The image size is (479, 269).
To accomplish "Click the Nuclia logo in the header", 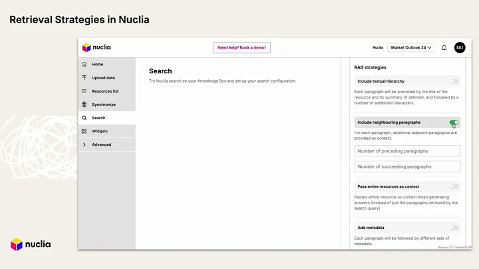I will (x=96, y=47).
